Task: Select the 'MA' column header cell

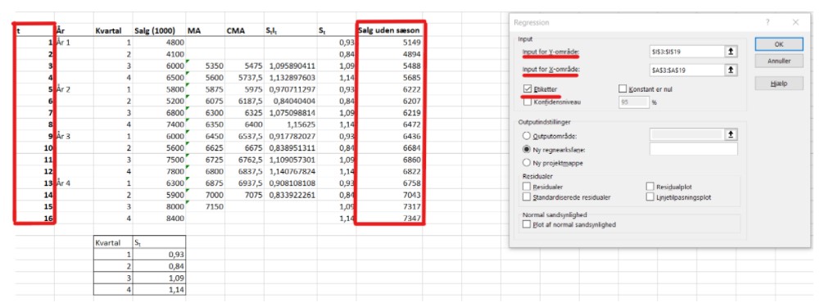Action: tap(205, 30)
